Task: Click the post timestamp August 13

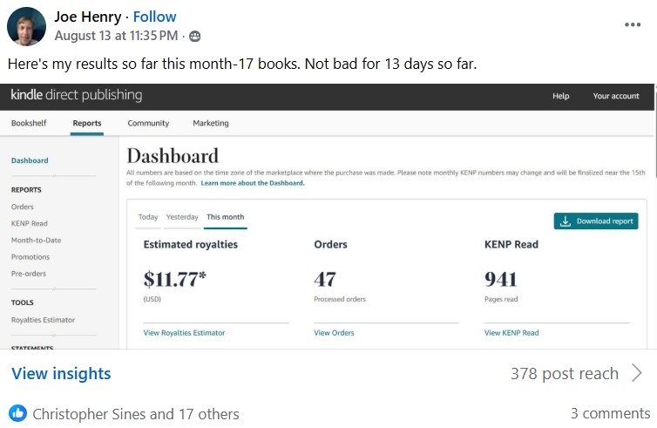Action: pyautogui.click(x=117, y=37)
